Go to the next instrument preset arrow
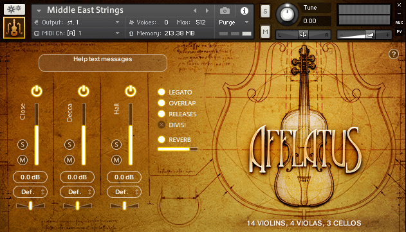The height and width of the screenshot is (232, 406). tap(207, 11)
